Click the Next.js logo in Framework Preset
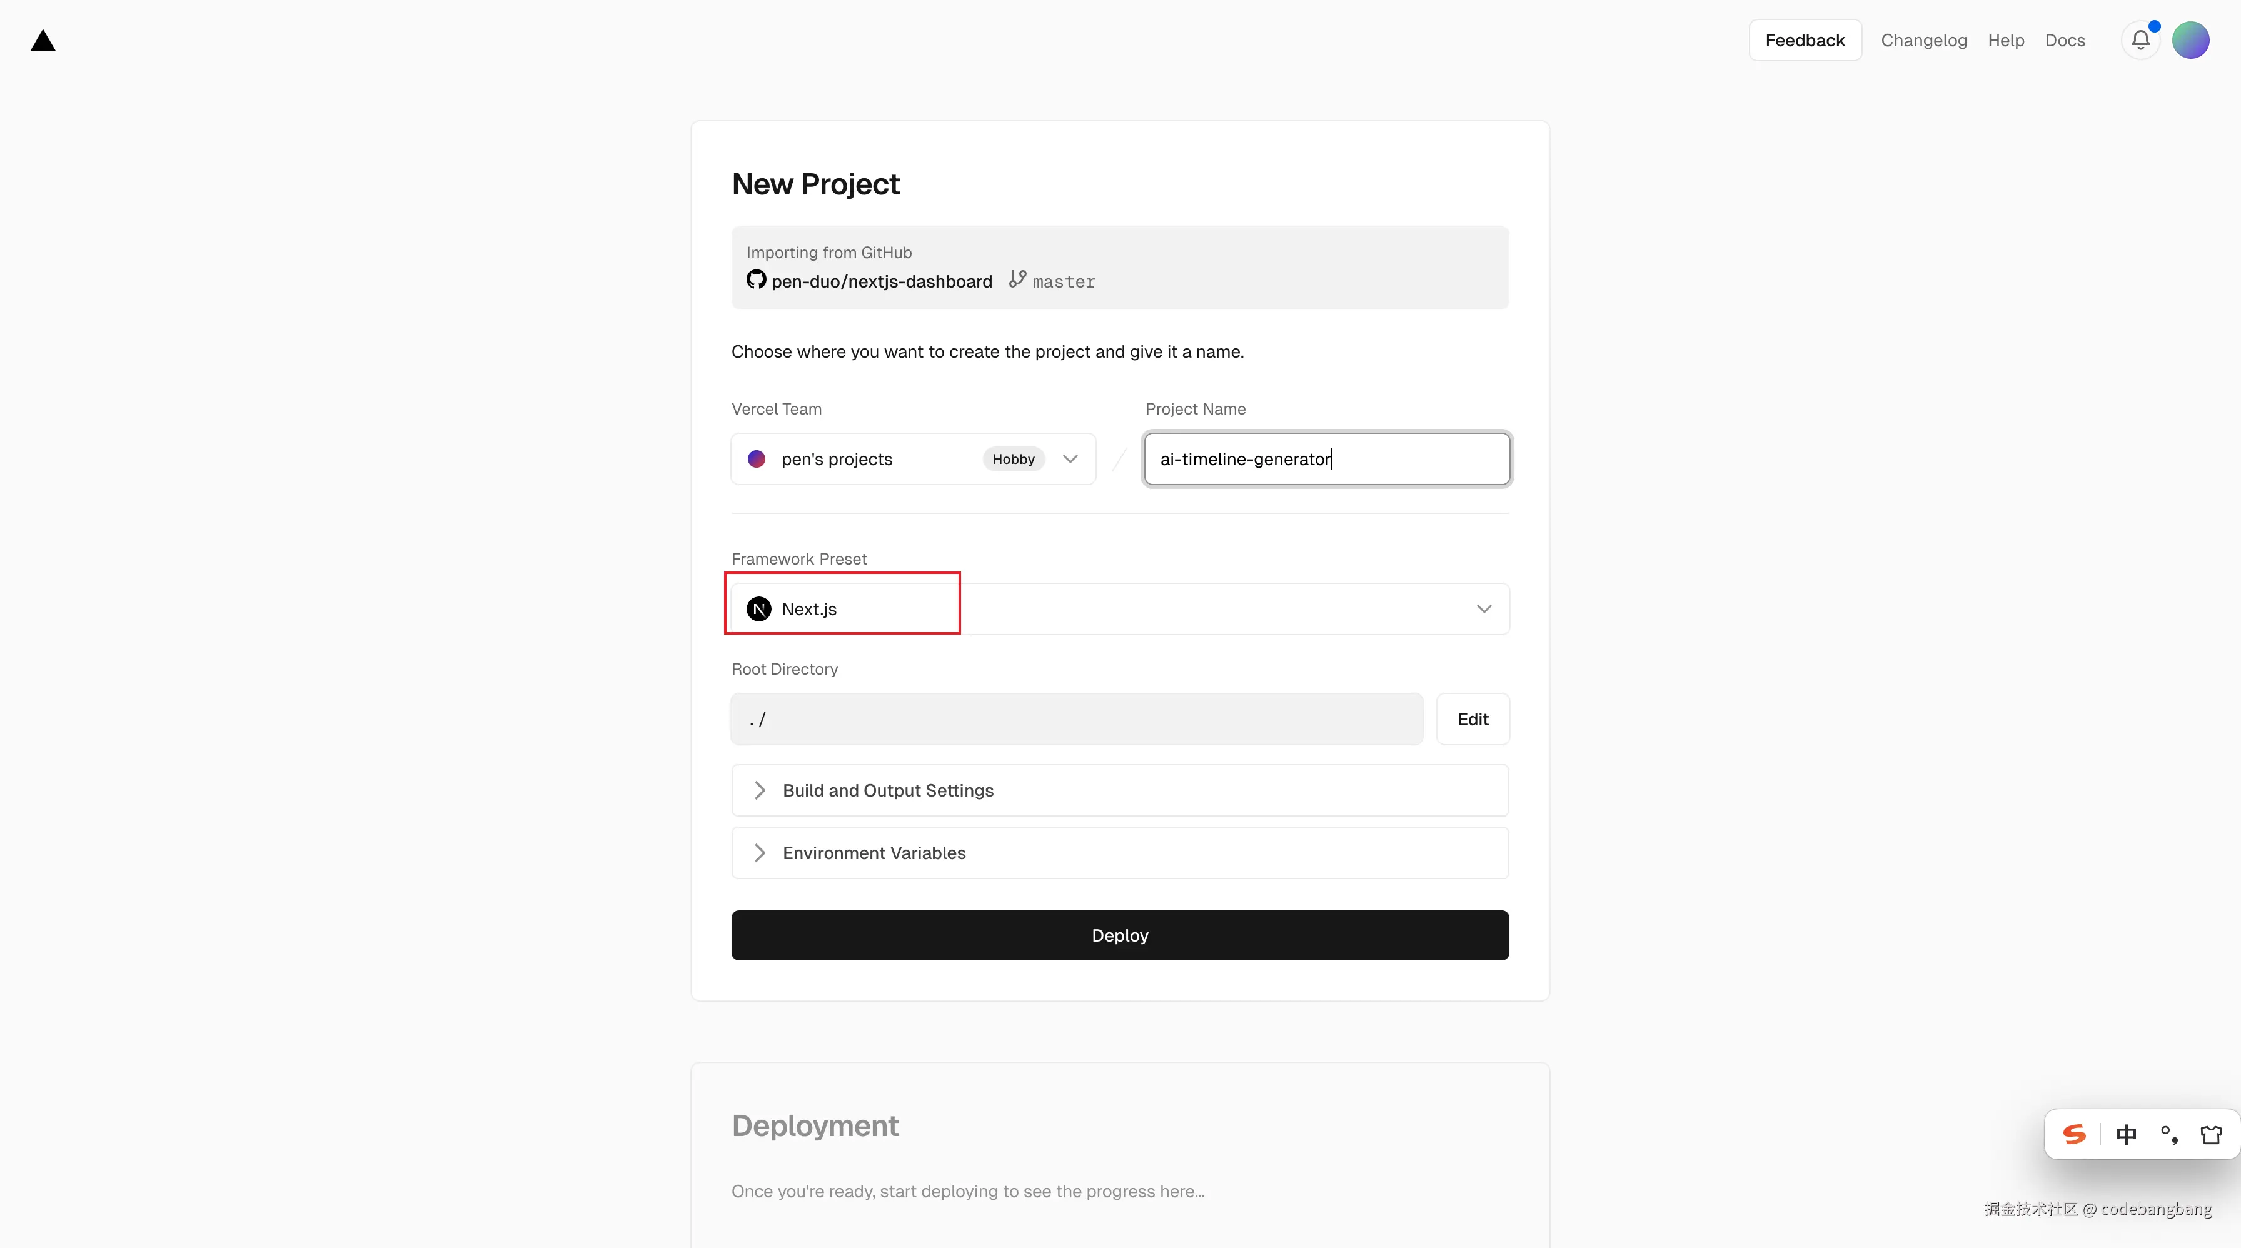Image resolution: width=2241 pixels, height=1248 pixels. [x=758, y=609]
